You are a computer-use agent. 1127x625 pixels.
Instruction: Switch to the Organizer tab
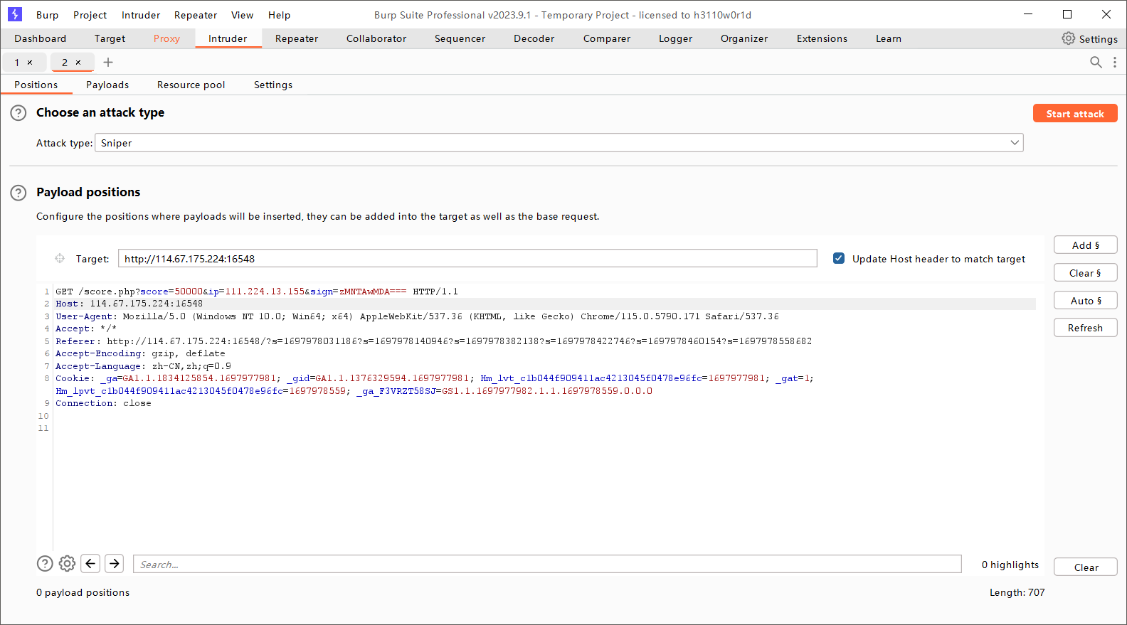[x=744, y=38]
